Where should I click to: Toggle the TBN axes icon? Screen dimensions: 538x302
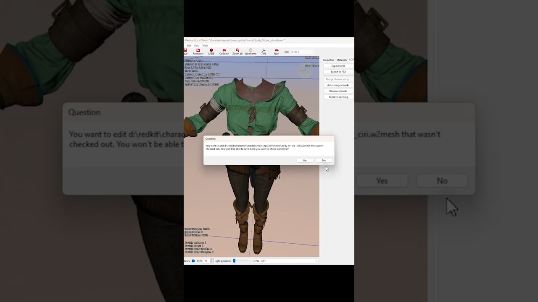click(x=264, y=52)
